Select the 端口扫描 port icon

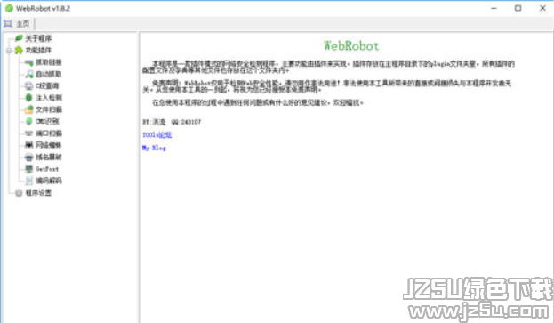[x=29, y=133]
